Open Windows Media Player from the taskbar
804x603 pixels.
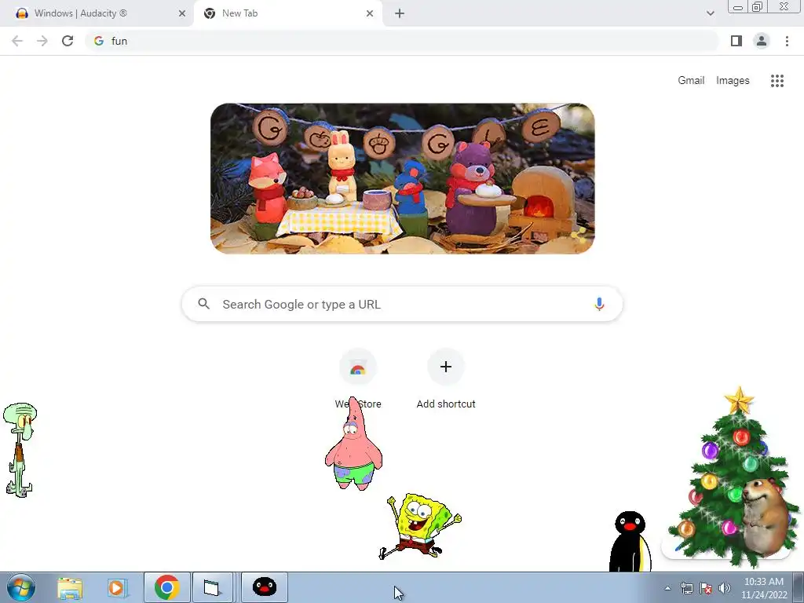click(x=116, y=587)
